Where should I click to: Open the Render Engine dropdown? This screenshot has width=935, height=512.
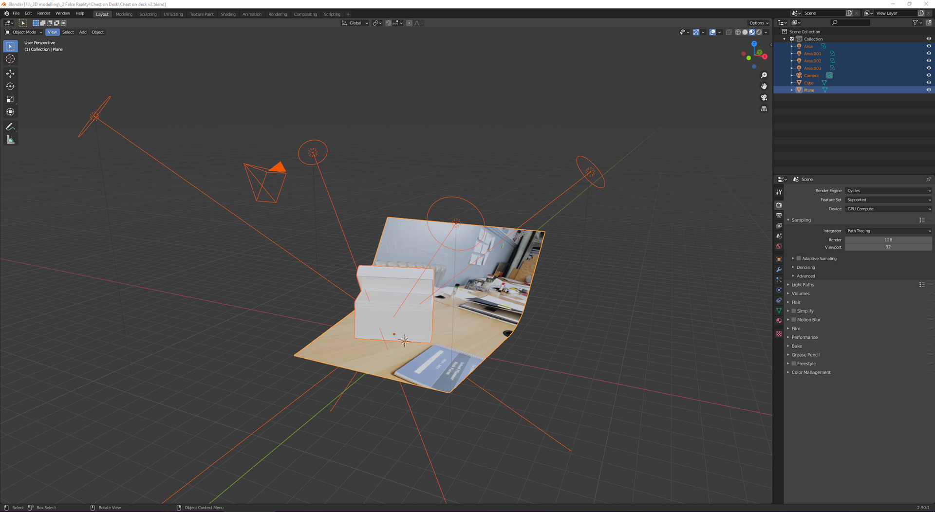(888, 191)
